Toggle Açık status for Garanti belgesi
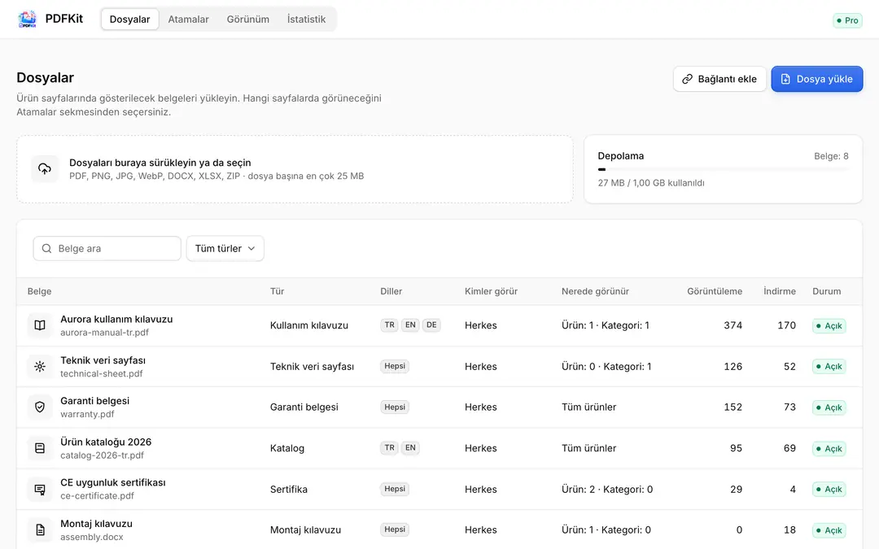Screen dimensions: 879x549 tap(829, 407)
